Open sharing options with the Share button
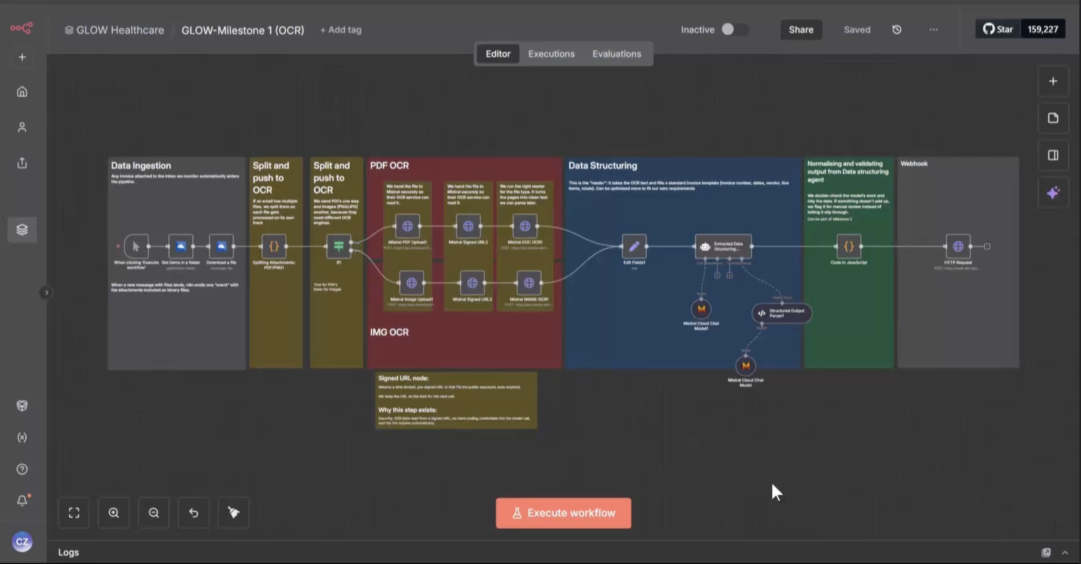The width and height of the screenshot is (1081, 564). point(801,29)
